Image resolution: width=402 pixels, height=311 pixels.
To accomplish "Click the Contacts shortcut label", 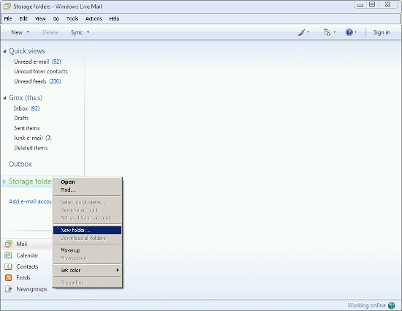I will tap(27, 266).
